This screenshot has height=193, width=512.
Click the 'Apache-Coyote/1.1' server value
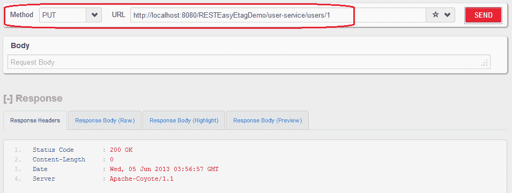(x=142, y=179)
